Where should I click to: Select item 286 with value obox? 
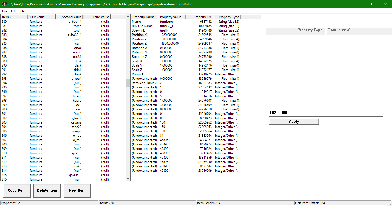(x=55, y=48)
